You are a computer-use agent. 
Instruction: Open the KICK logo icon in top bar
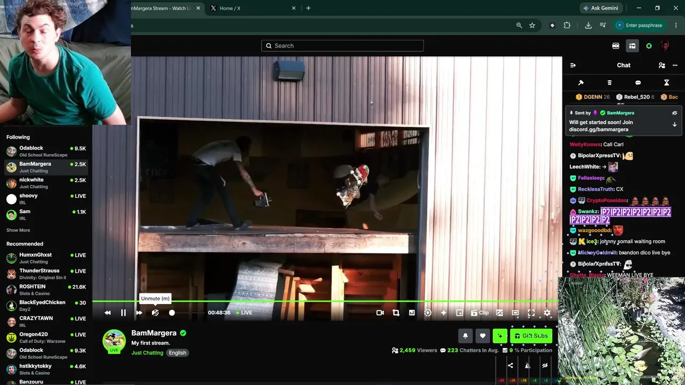click(x=616, y=46)
